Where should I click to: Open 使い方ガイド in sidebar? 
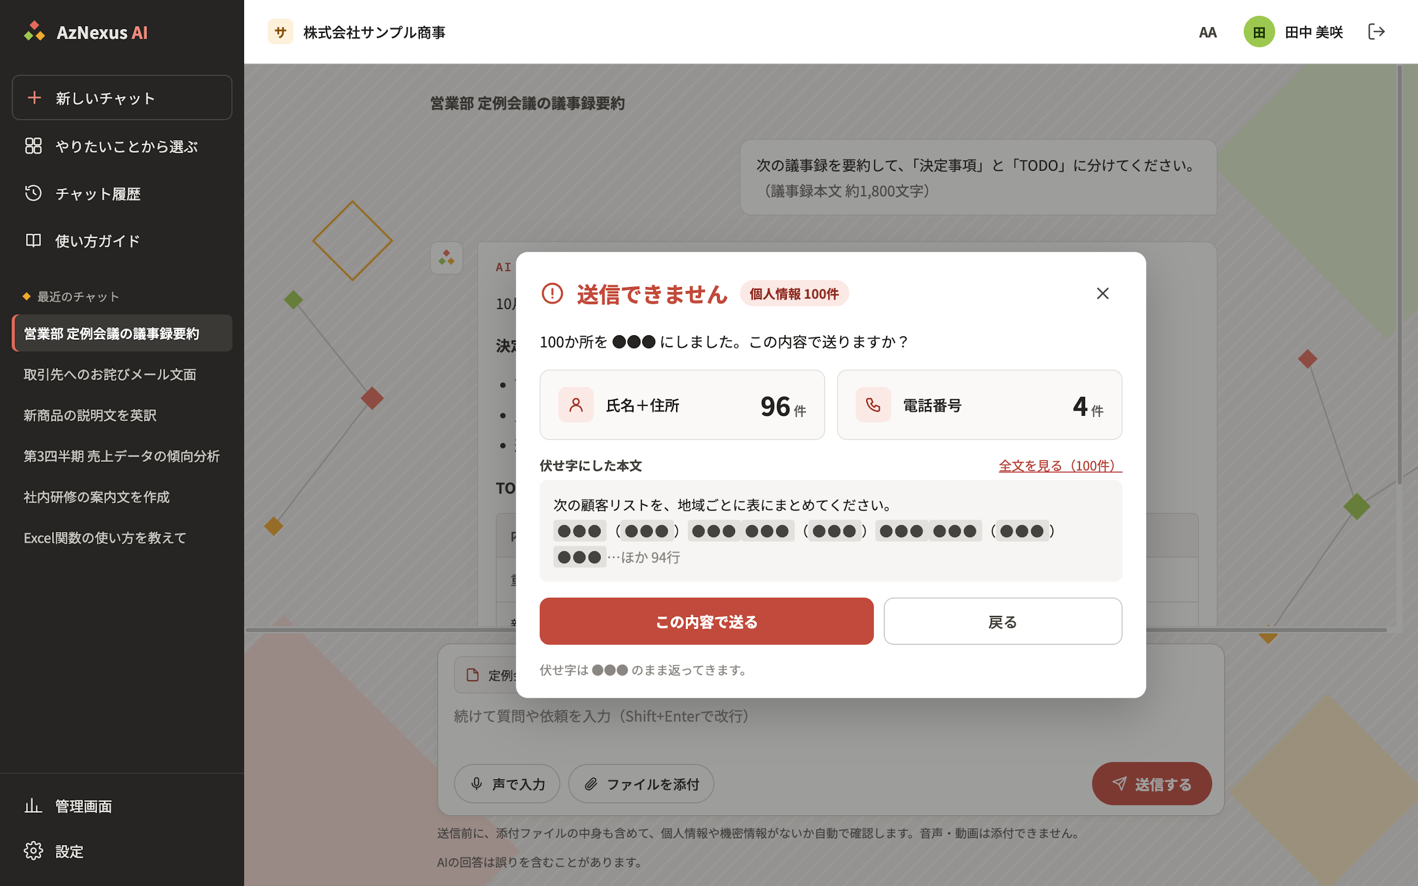coord(122,241)
